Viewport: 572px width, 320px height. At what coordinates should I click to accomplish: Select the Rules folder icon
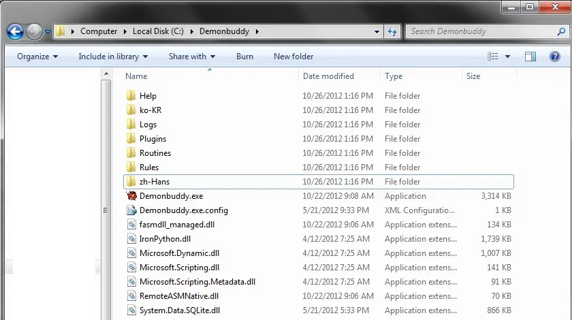(131, 167)
